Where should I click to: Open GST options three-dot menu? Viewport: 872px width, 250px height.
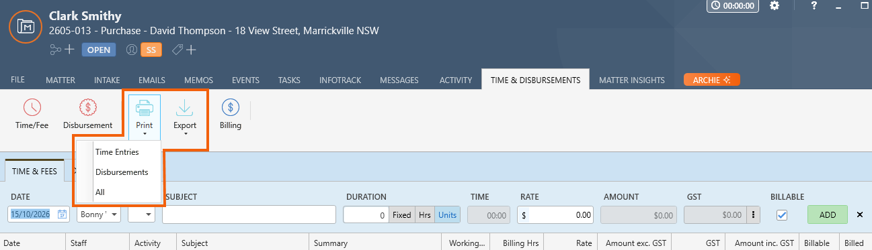pyautogui.click(x=754, y=215)
